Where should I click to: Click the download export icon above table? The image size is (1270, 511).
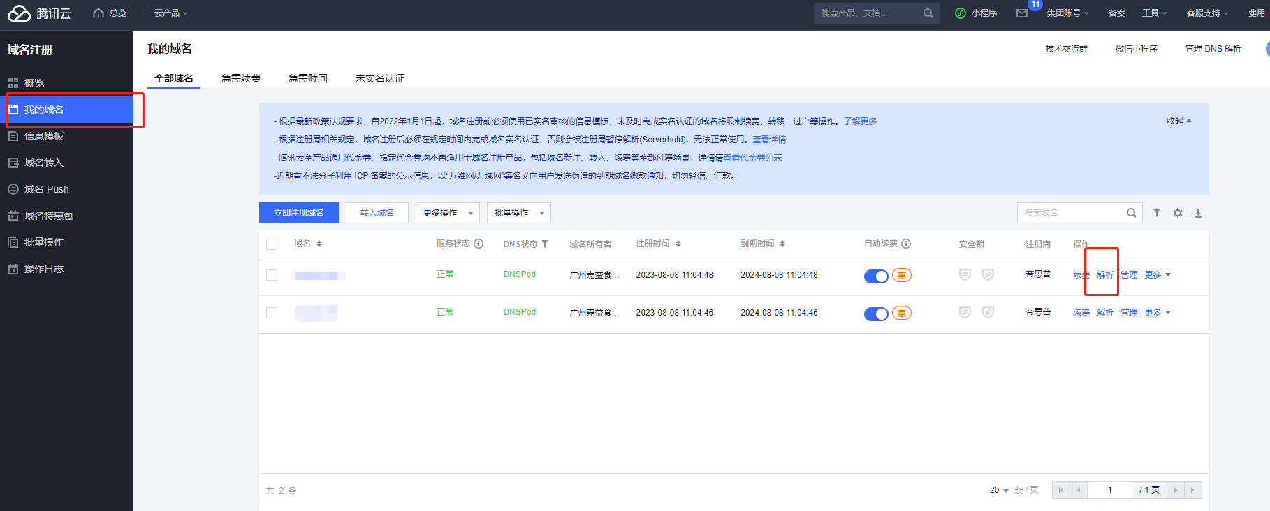pos(1198,213)
